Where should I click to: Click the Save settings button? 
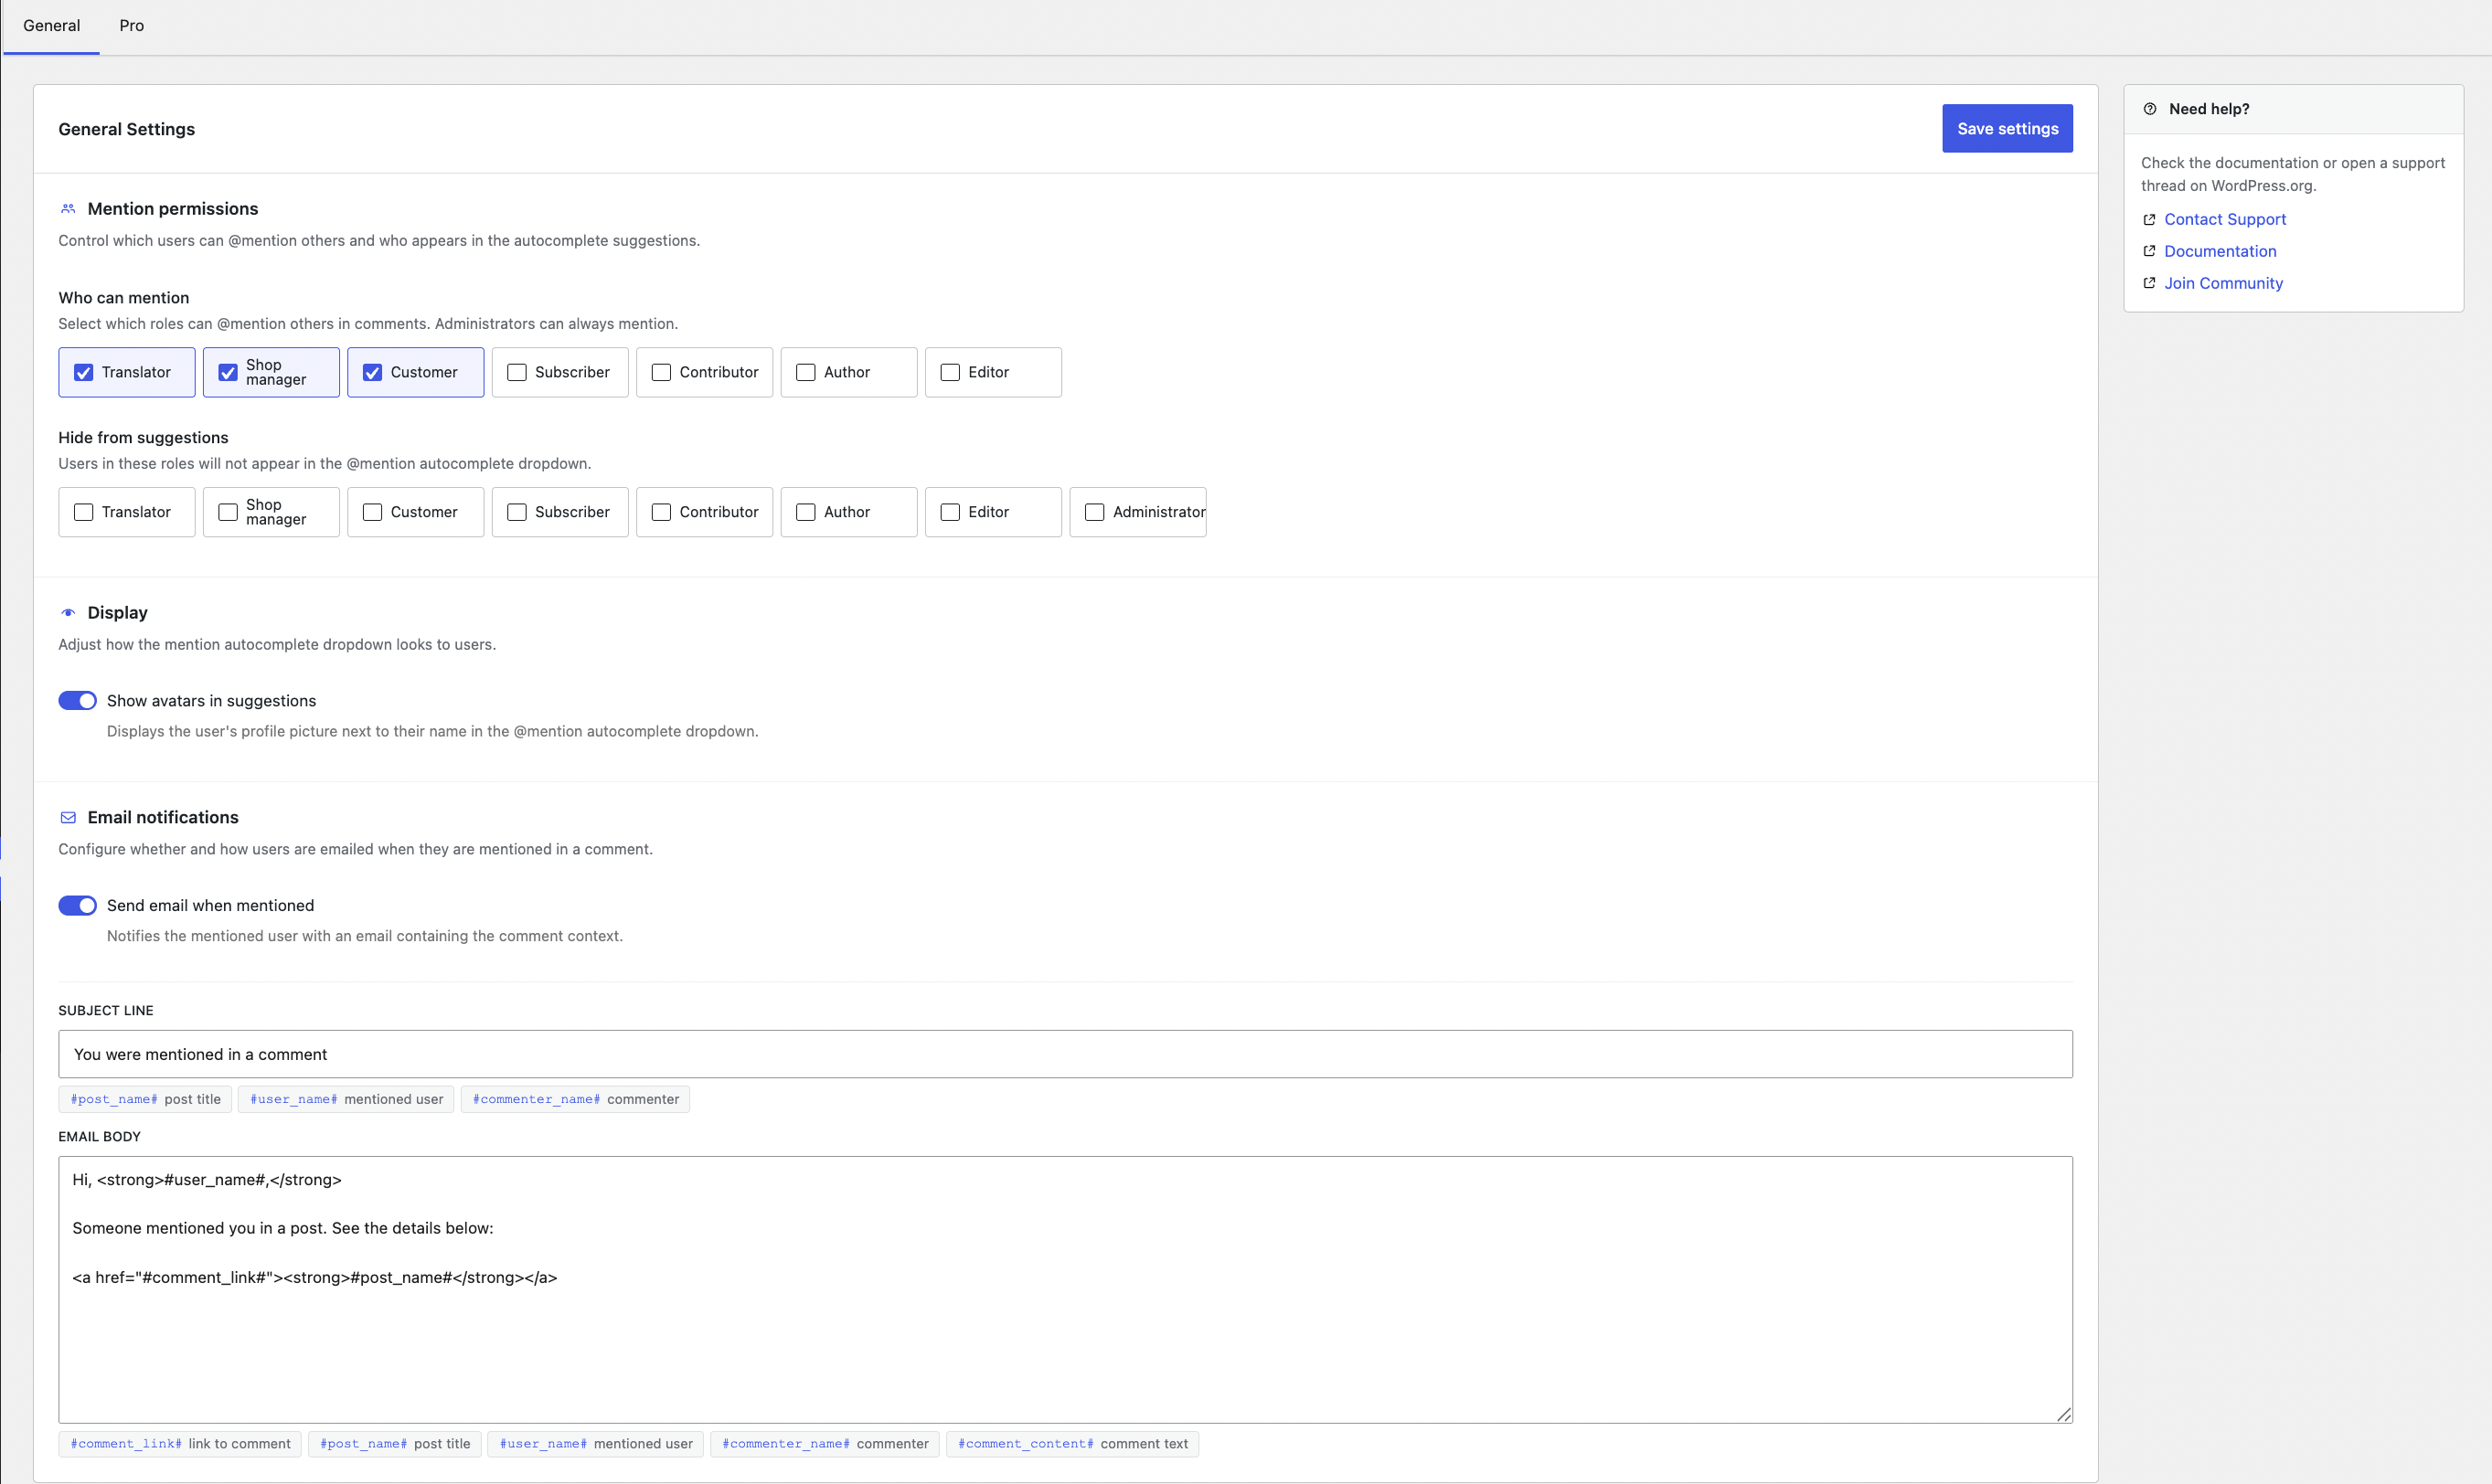pyautogui.click(x=2007, y=129)
